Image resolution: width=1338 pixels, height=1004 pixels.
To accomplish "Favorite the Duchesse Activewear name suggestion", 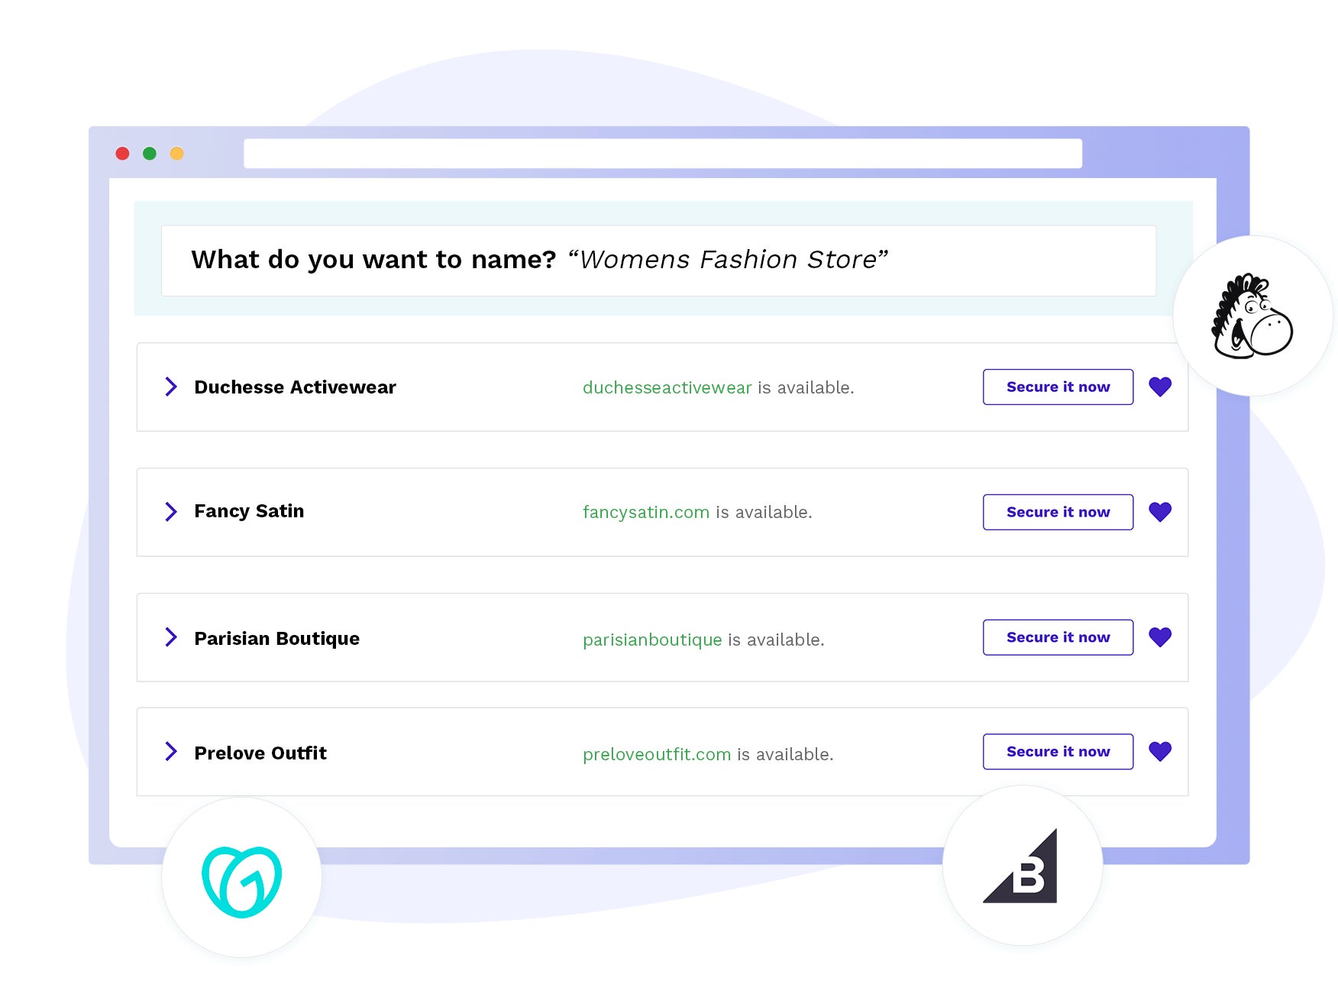I will click(1160, 387).
